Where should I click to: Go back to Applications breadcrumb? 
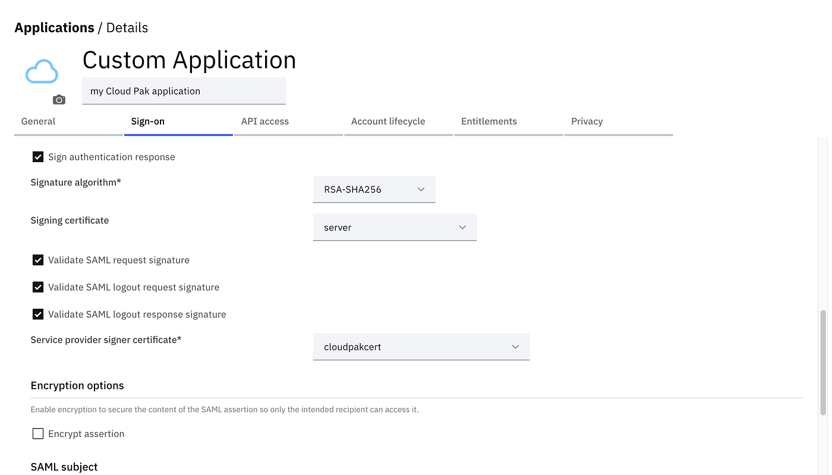tap(54, 28)
